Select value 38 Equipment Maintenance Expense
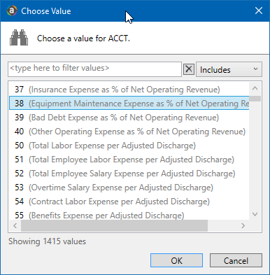270x275 pixels. click(x=129, y=104)
